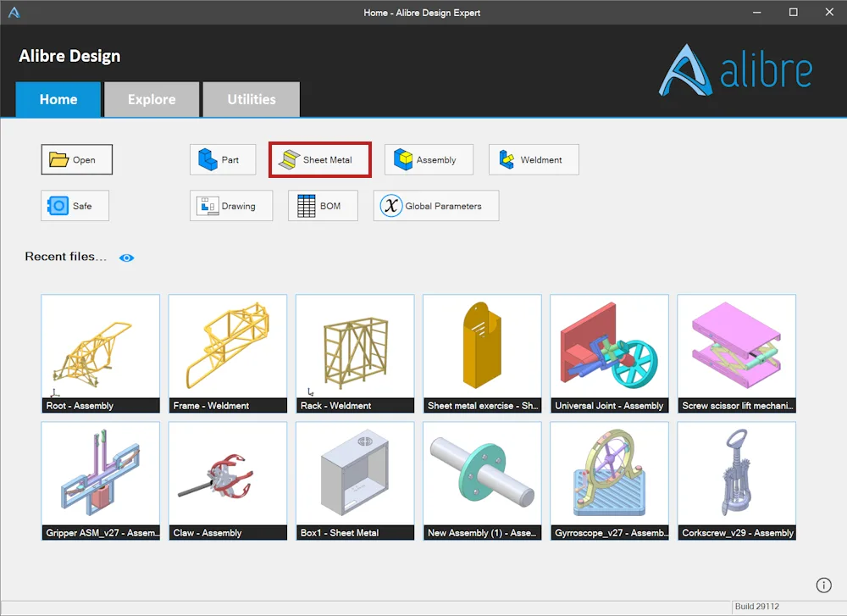Click the Recent files... label
The image size is (847, 616).
click(x=65, y=257)
